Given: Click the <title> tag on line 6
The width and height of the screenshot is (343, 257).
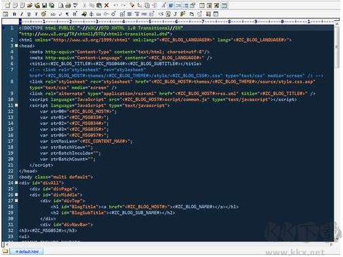Looking at the screenshot, I should coord(39,64).
